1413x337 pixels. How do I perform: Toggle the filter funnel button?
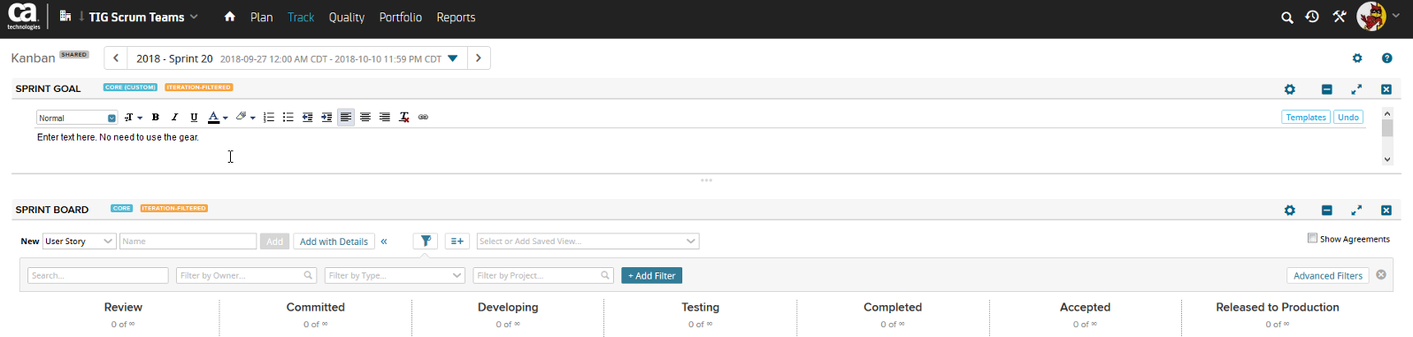(x=426, y=241)
